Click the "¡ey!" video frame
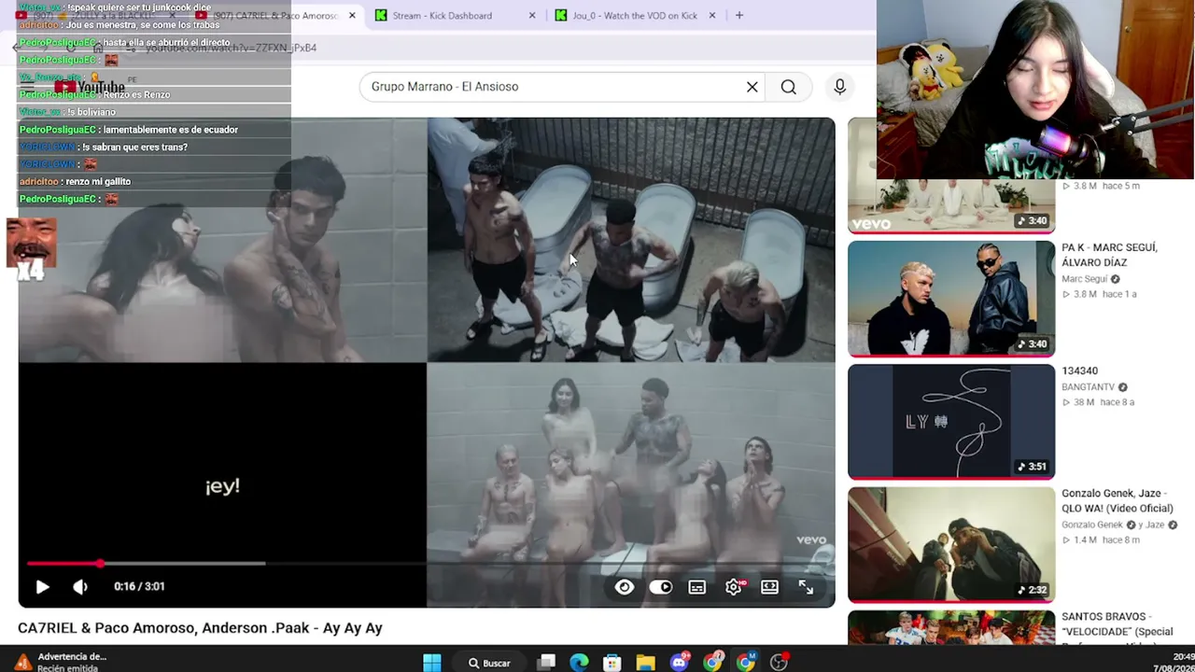 [222, 485]
